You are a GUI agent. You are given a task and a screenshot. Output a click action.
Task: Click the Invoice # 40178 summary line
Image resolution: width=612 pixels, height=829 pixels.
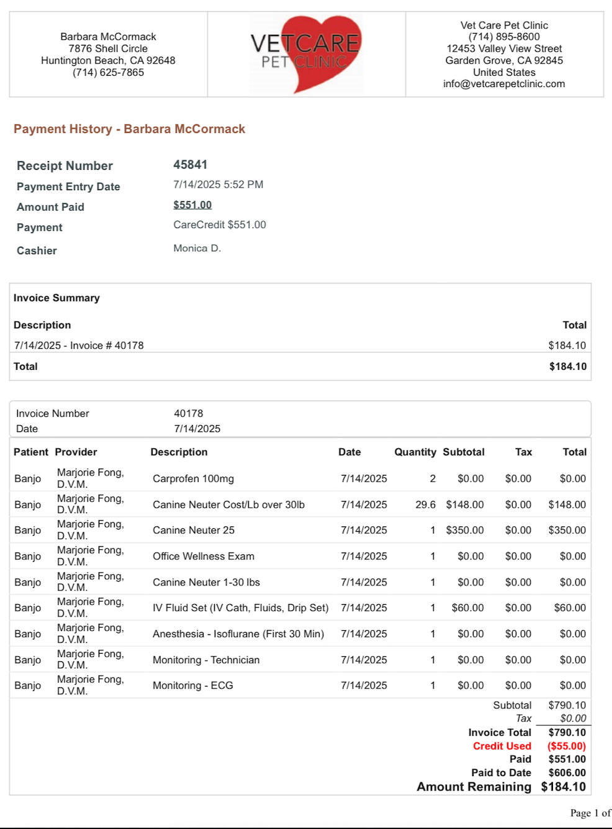click(x=79, y=346)
